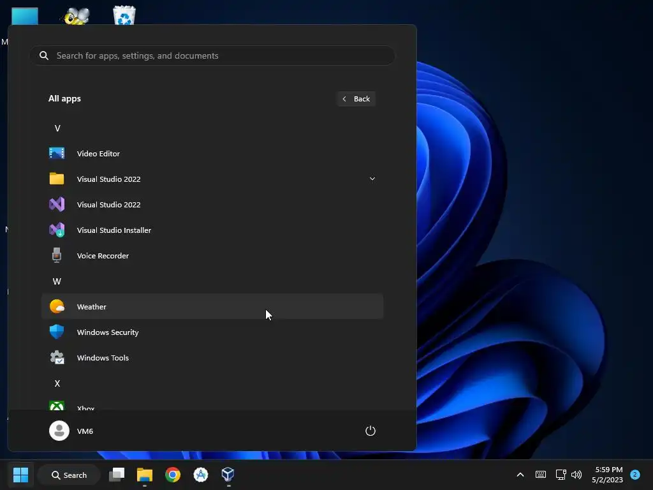The height and width of the screenshot is (490, 653).
Task: Jump to letter V section header
Action: click(57, 128)
